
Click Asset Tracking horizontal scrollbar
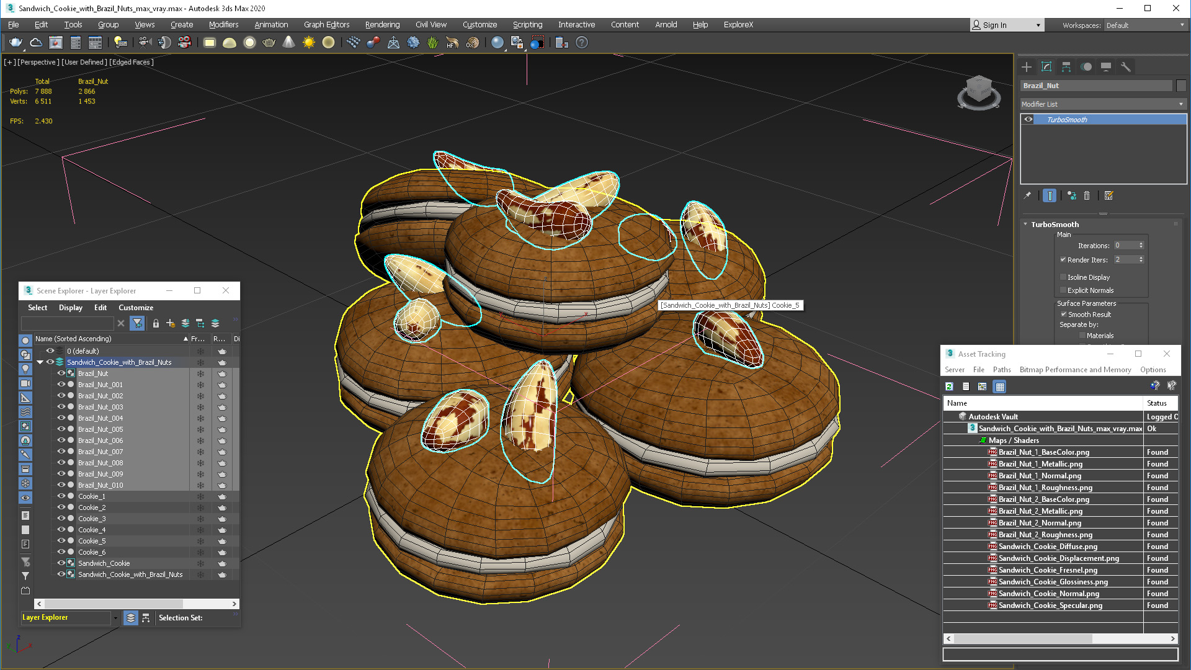(1023, 638)
